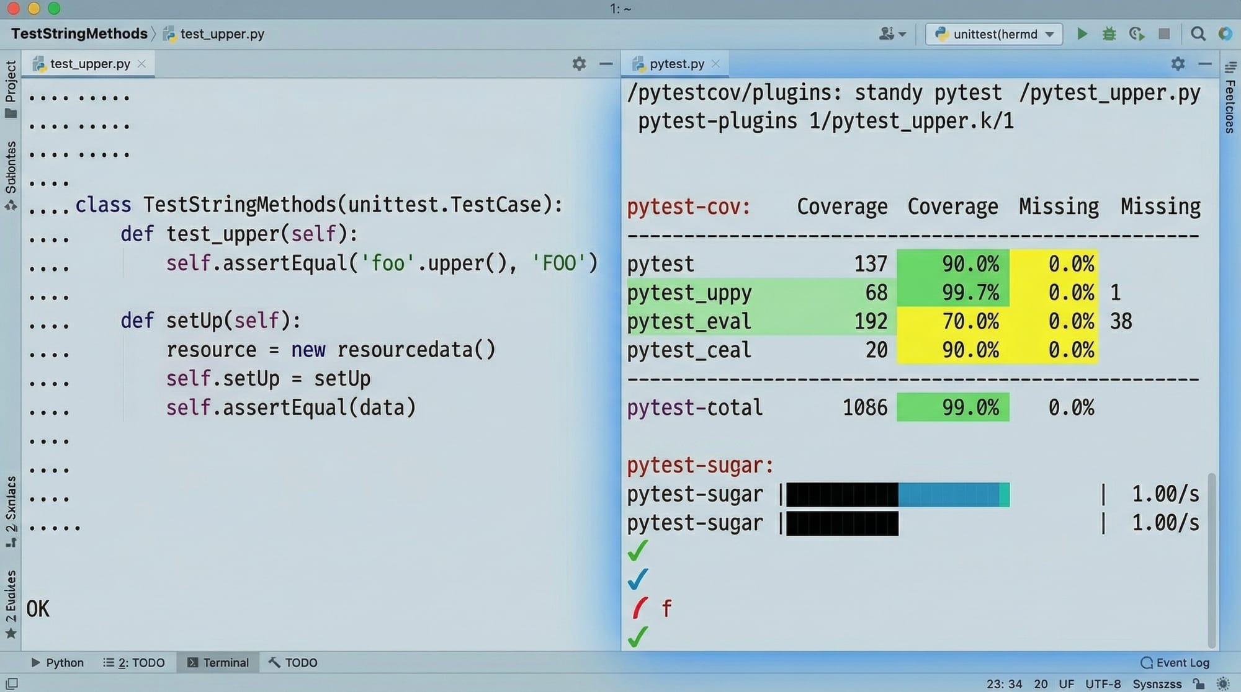Start debugging with the green bug icon
Image resolution: width=1241 pixels, height=692 pixels.
pyautogui.click(x=1109, y=33)
